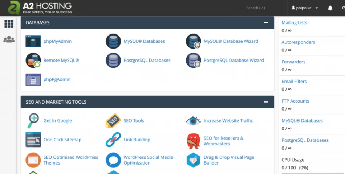Open MySQL® Databases in statistics sidebar
This screenshot has width=345, height=174.
coord(302,121)
